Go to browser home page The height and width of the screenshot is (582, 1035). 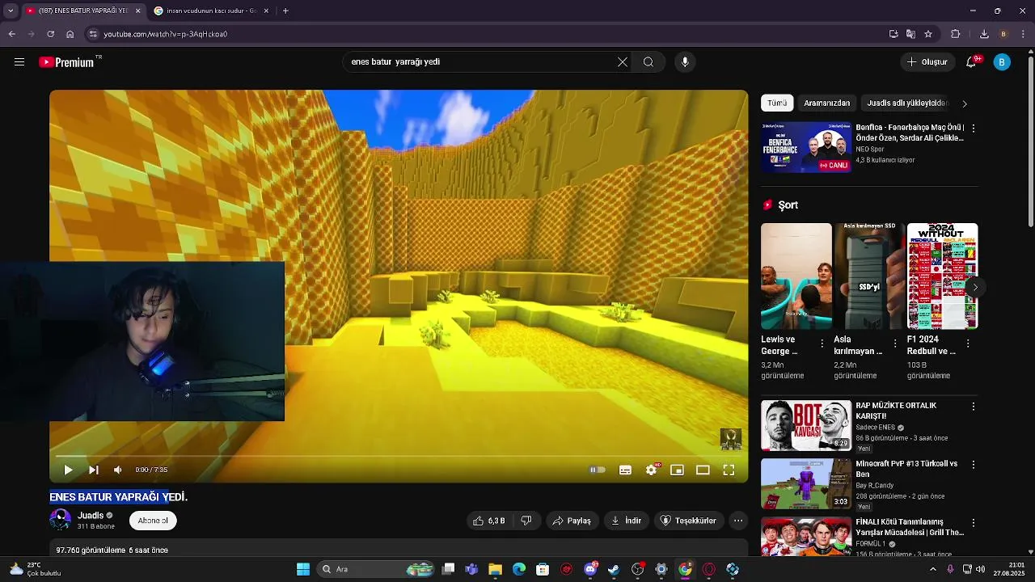(70, 34)
